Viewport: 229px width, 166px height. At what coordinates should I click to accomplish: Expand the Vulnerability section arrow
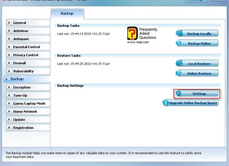pyautogui.click(x=9, y=71)
